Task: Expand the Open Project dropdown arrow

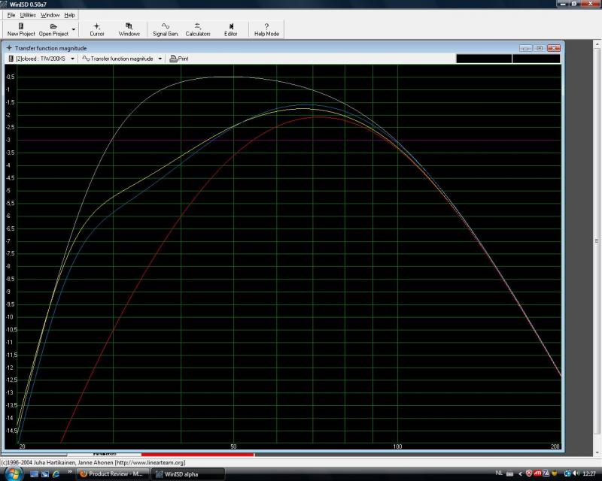Action: pyautogui.click(x=73, y=30)
